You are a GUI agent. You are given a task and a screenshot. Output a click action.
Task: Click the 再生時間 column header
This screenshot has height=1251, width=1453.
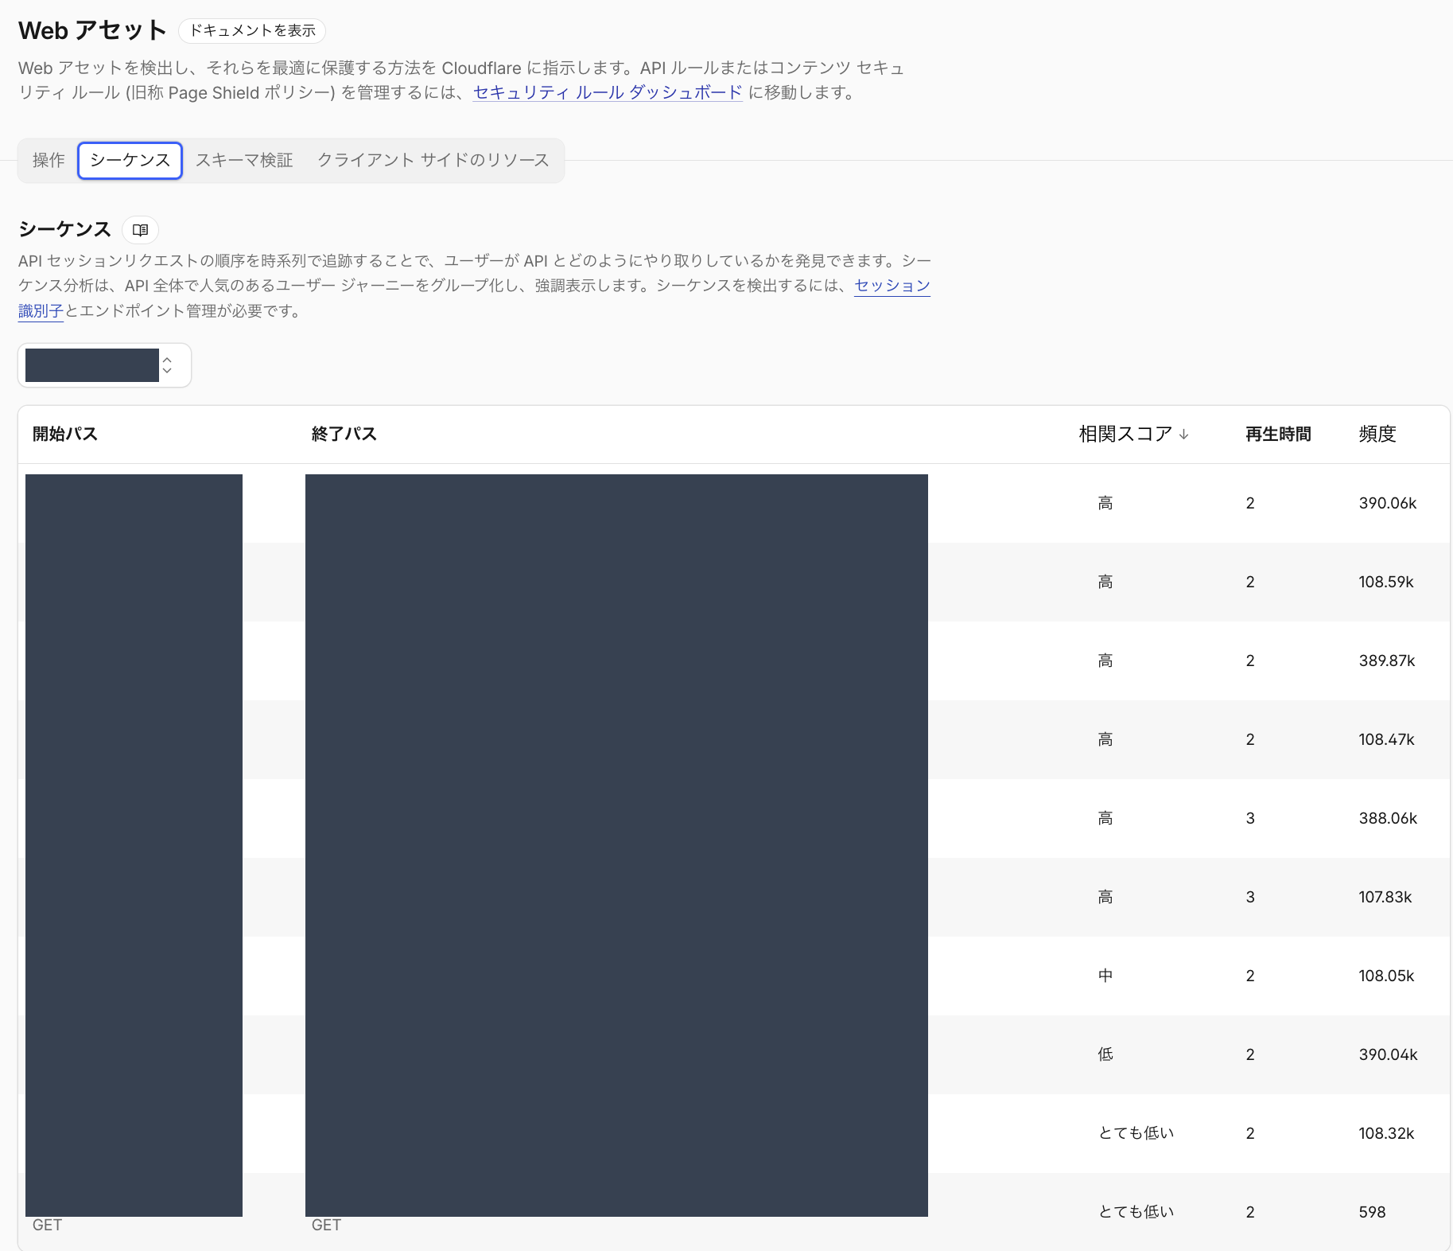click(1278, 434)
